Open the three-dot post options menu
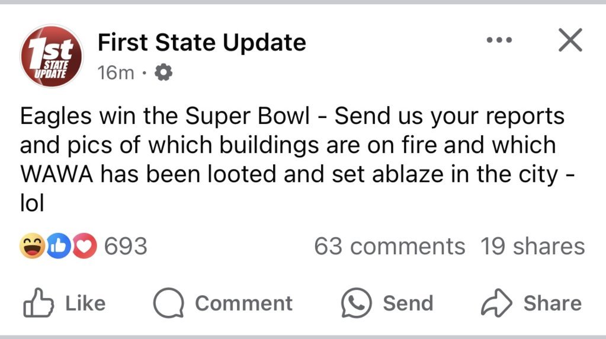The image size is (606, 339). coord(499,40)
